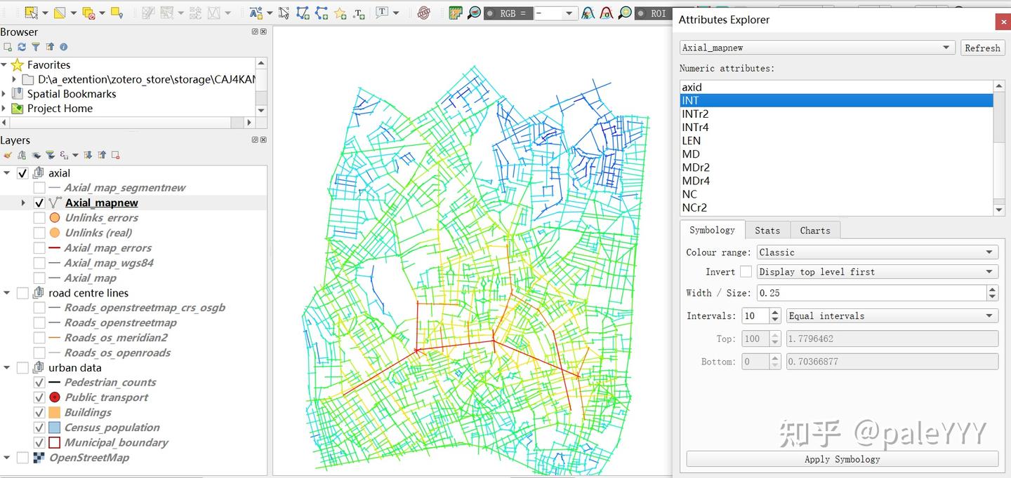Viewport: 1011px width, 478px height.
Task: Click the Refresh button in Attributes Explorer
Action: click(982, 48)
